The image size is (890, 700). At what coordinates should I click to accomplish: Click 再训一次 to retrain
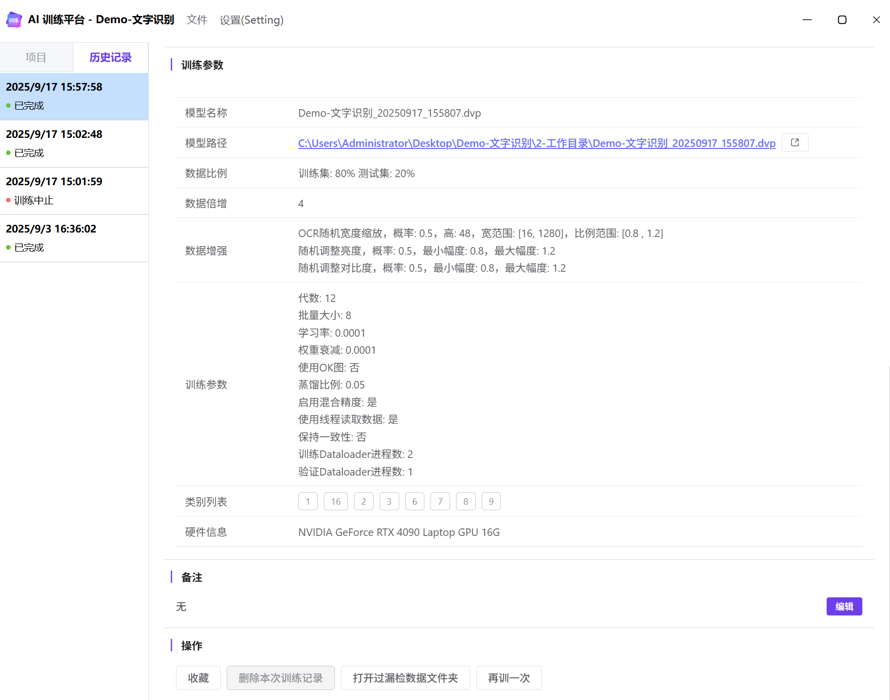tap(509, 678)
